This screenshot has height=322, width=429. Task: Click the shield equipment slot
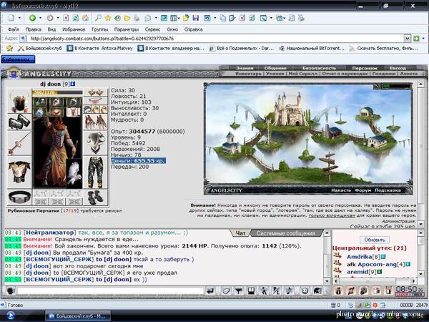pos(95,143)
